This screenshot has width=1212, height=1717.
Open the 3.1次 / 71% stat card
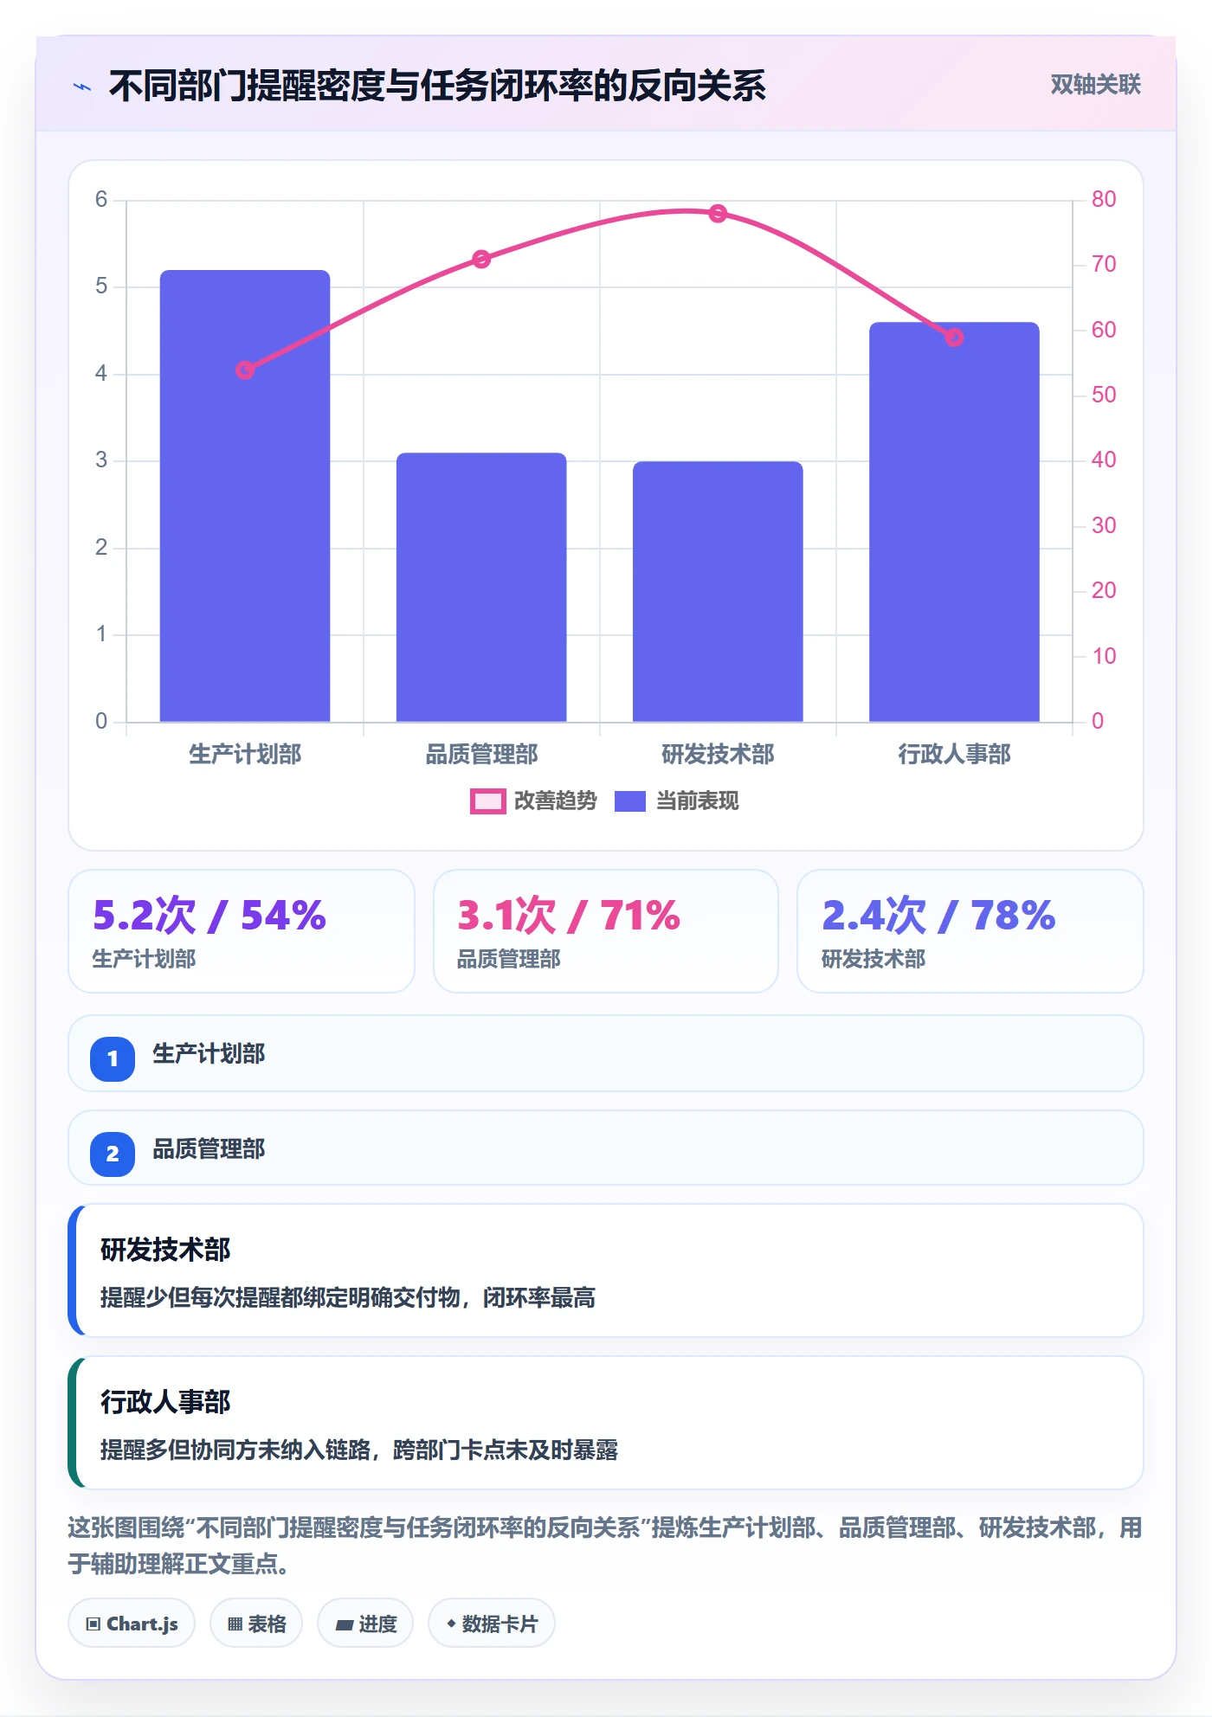(x=606, y=931)
